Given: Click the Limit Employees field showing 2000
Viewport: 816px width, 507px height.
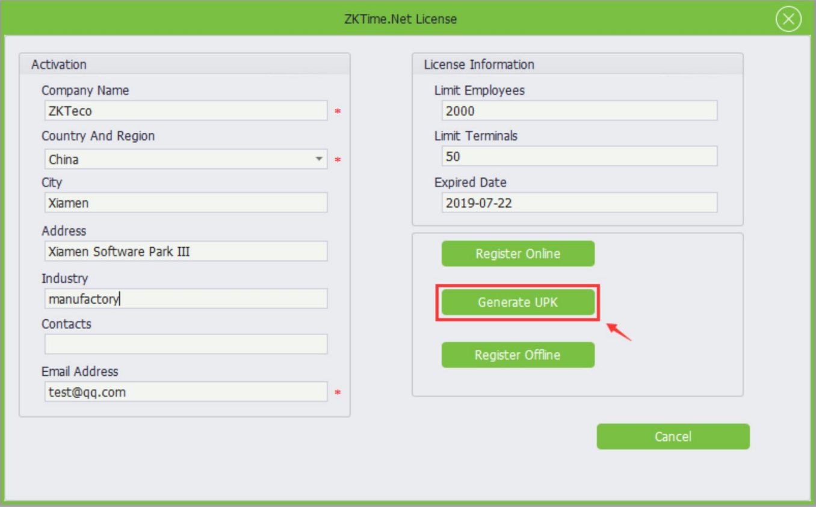Looking at the screenshot, I should (x=579, y=111).
